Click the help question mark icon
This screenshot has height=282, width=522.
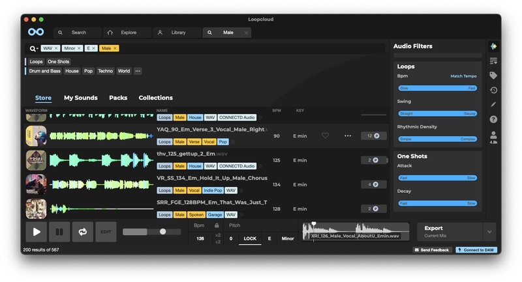pos(493,119)
